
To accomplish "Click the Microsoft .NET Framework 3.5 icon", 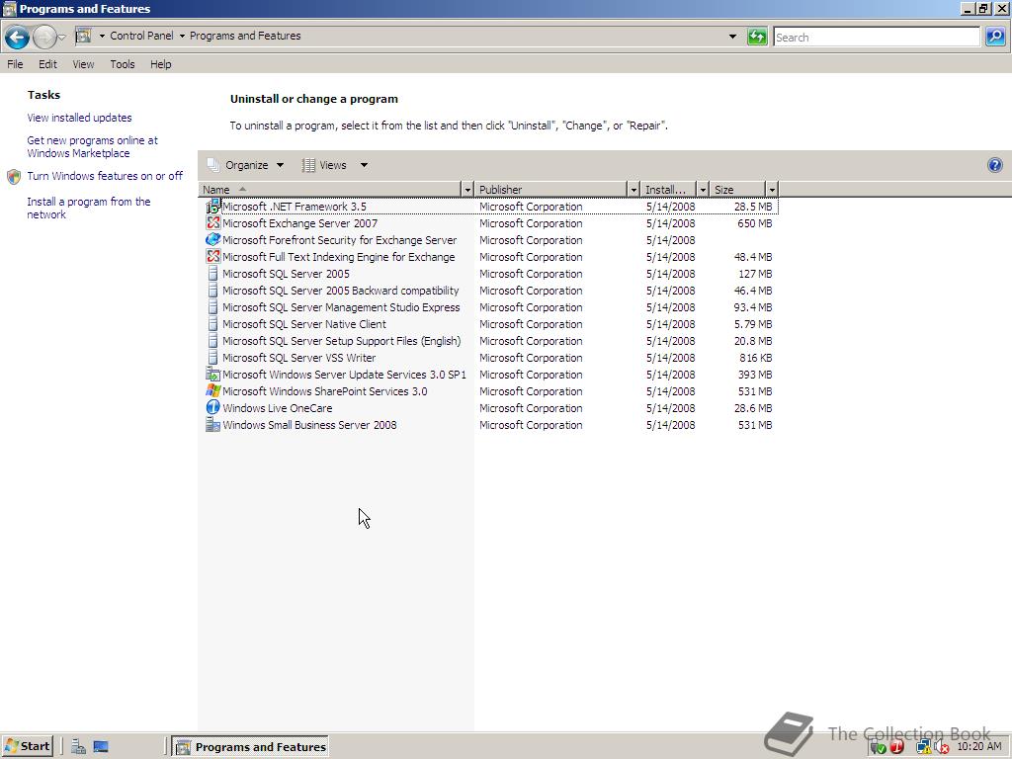I will click(213, 207).
